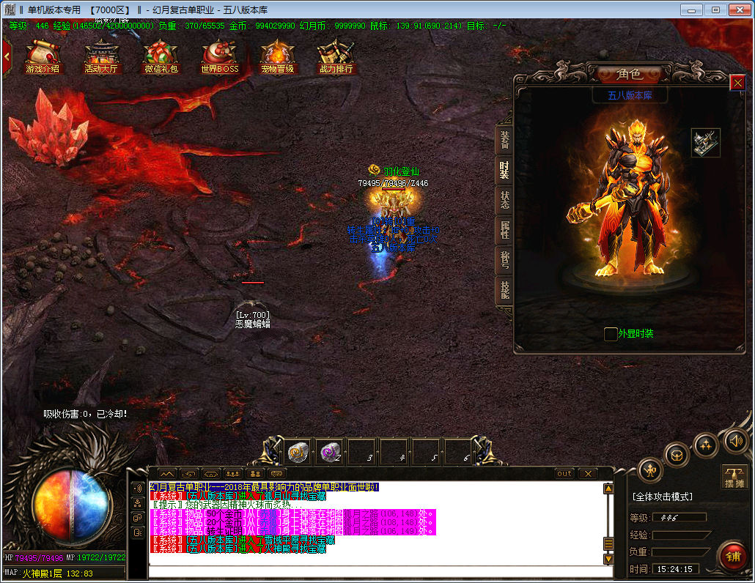The height and width of the screenshot is (583, 755).
Task: Click the 摆摊 stall button
Action: tap(734, 478)
